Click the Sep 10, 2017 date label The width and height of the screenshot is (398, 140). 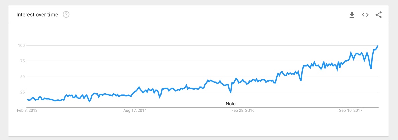[x=351, y=111]
